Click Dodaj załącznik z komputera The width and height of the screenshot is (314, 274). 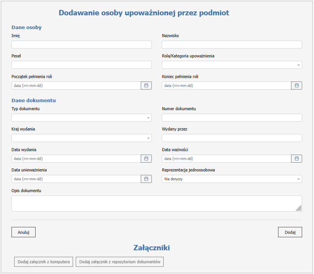click(44, 262)
